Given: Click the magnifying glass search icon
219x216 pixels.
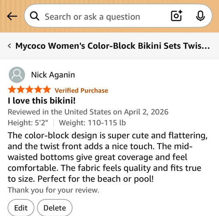Looking at the screenshot, I should 35,16.
